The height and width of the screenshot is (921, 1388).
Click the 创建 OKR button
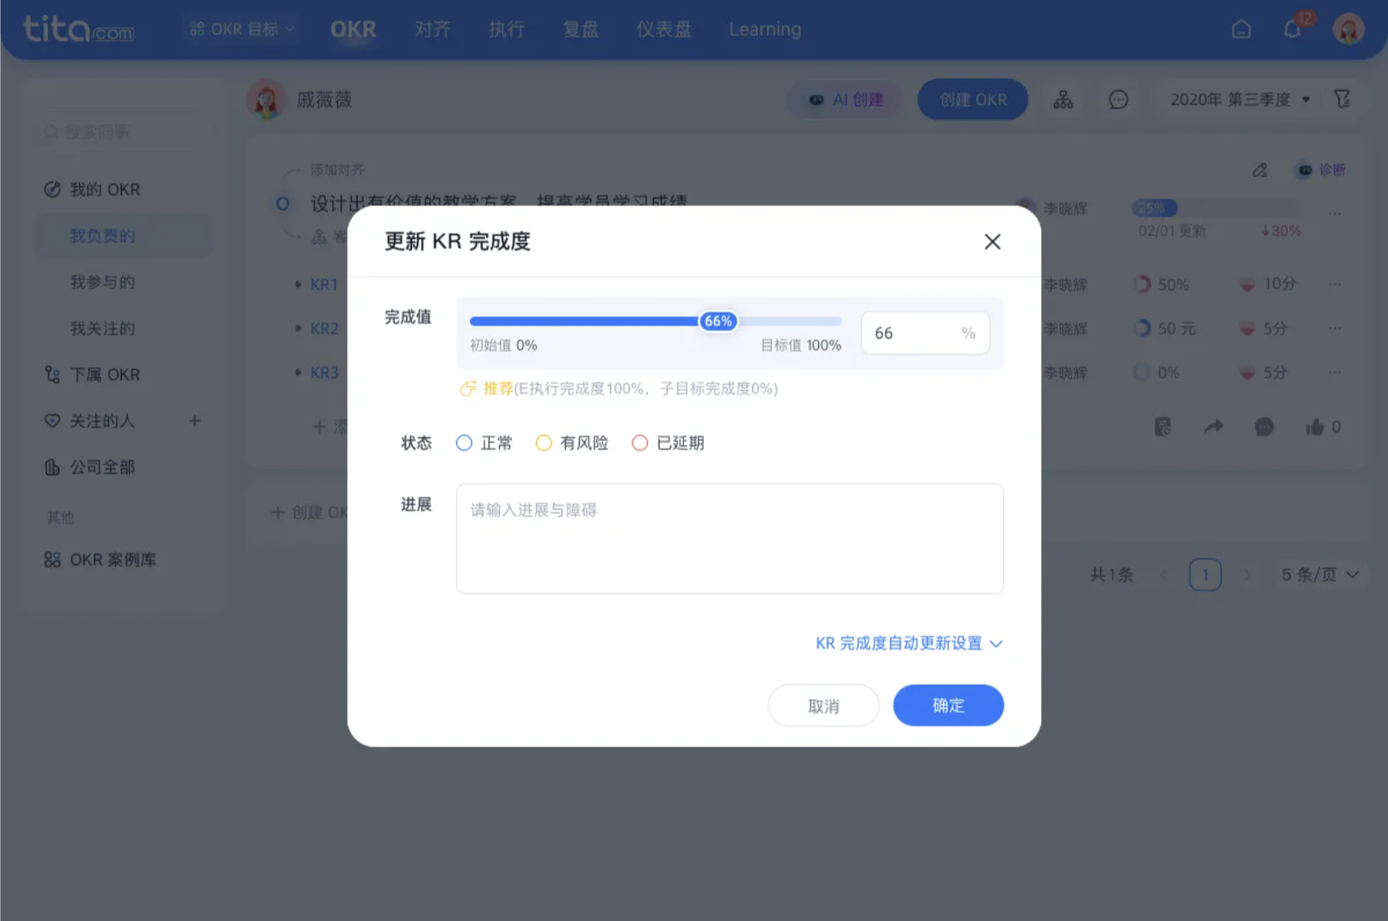973,100
